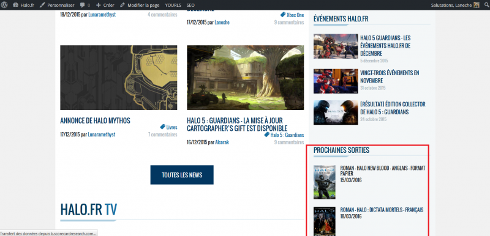The width and height of the screenshot is (490, 236).
Task: Click the Cartographer's Gift article image
Action: 246,78
